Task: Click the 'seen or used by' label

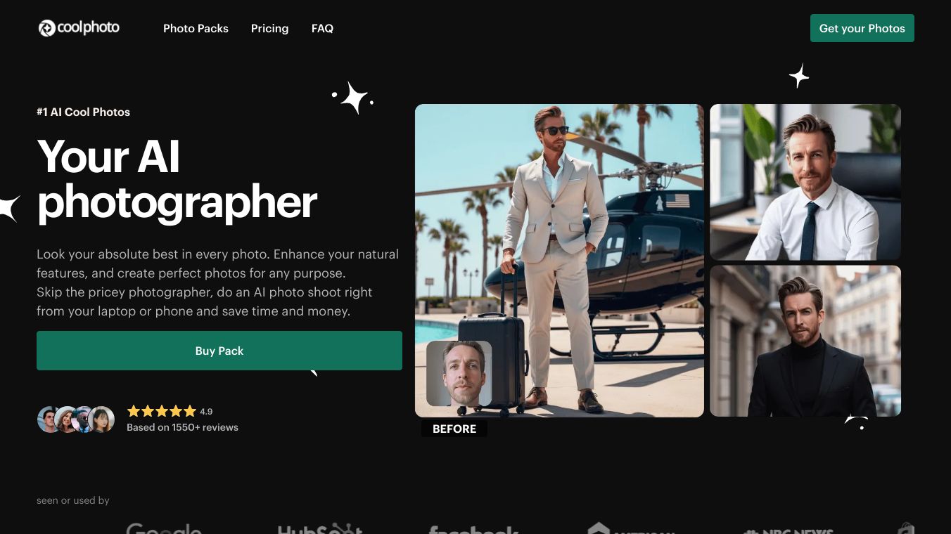Action: click(x=73, y=500)
